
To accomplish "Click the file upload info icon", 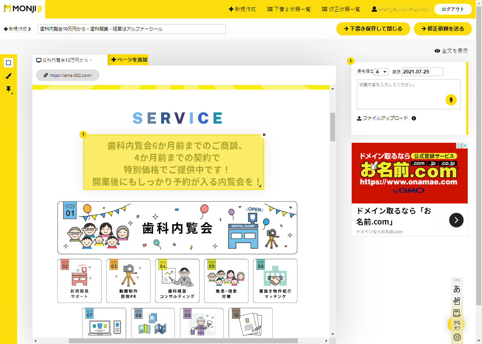I will pos(414,118).
